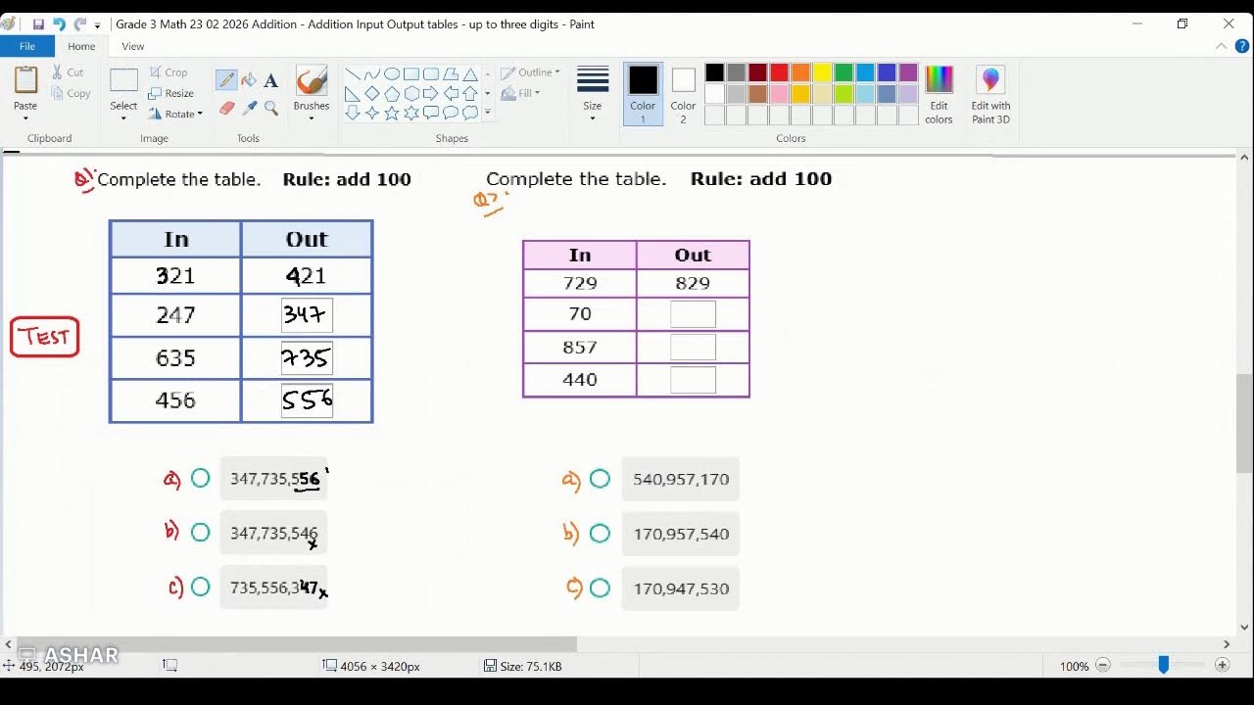
Task: Select the Pencil tool
Action: tap(226, 80)
